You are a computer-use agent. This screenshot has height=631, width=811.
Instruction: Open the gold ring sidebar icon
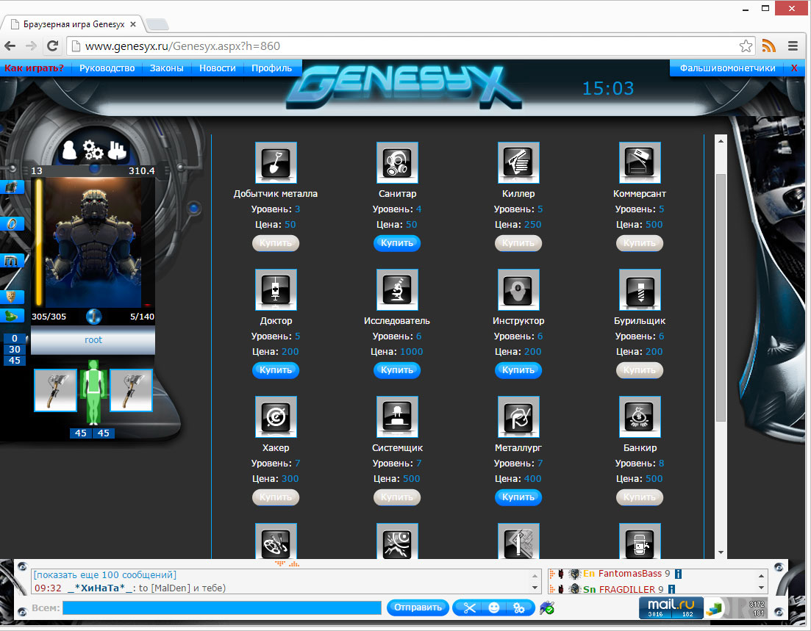coord(12,224)
